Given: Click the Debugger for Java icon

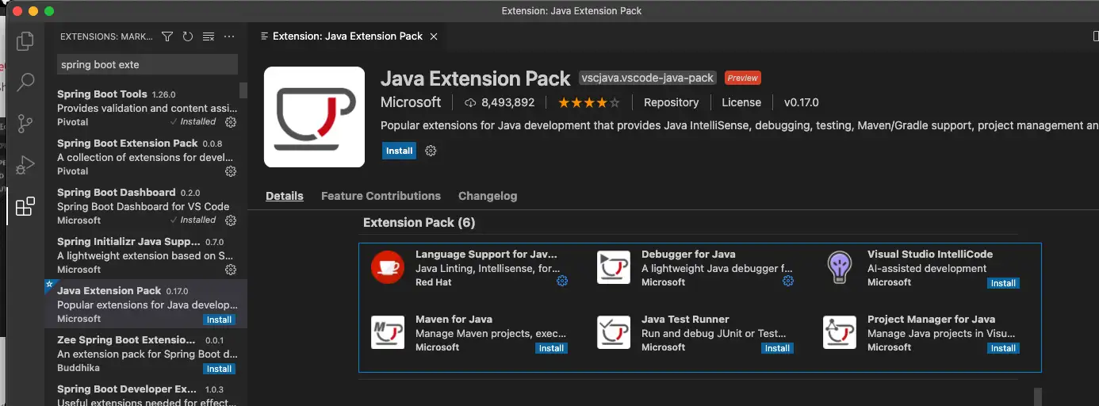Looking at the screenshot, I should 614,267.
